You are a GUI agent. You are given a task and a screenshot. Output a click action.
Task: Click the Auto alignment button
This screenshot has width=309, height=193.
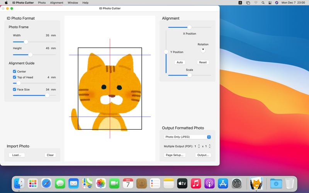[180, 62]
